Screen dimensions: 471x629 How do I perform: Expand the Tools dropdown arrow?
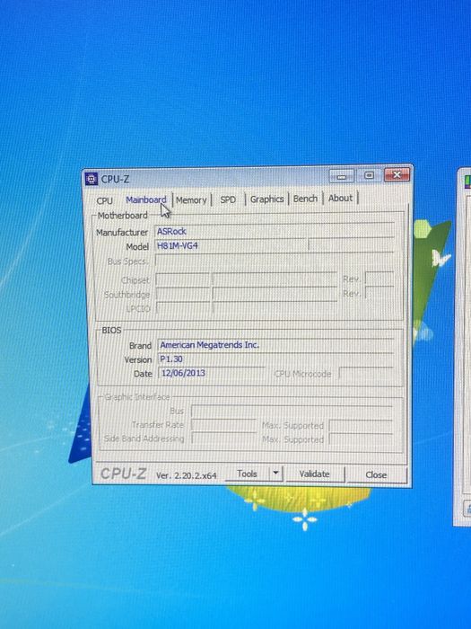click(275, 474)
